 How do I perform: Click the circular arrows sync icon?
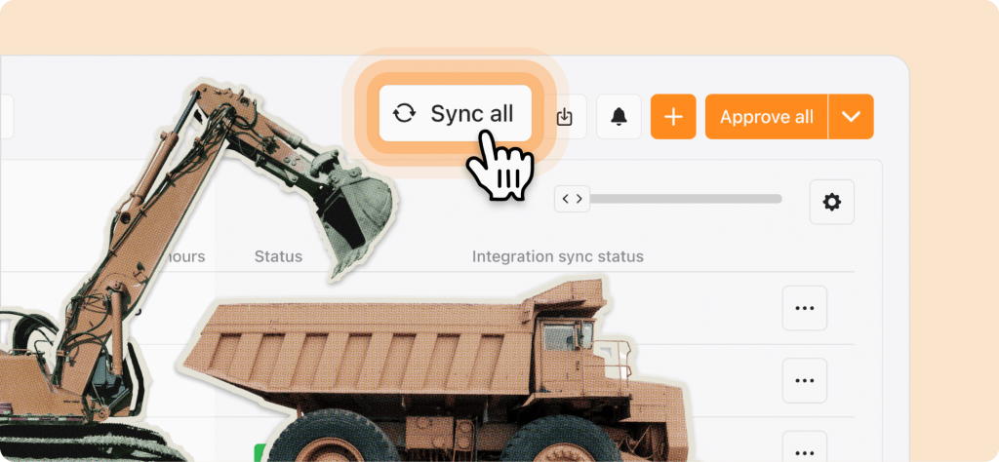pyautogui.click(x=404, y=113)
